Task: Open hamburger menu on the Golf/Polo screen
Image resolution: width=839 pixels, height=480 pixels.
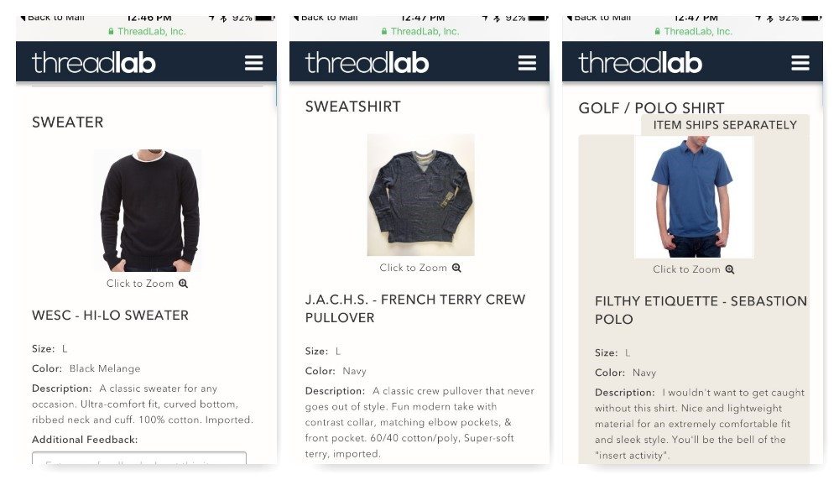Action: coord(800,63)
